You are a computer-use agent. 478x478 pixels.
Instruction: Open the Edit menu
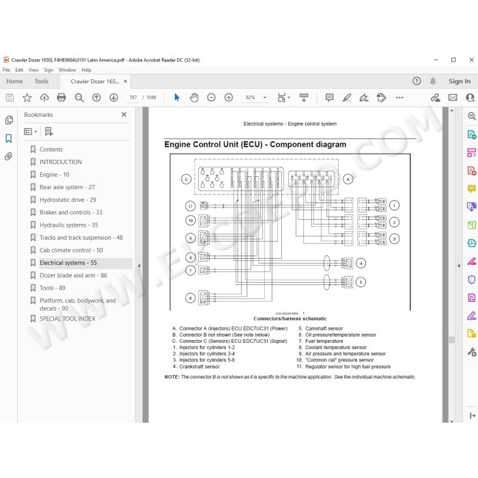point(19,70)
